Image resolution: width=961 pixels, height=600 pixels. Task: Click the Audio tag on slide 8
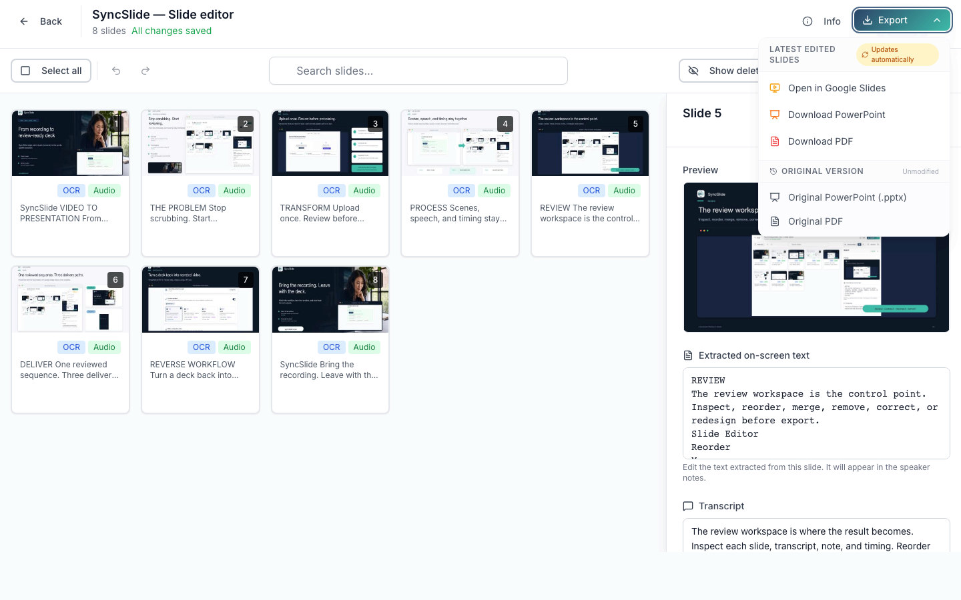364,347
